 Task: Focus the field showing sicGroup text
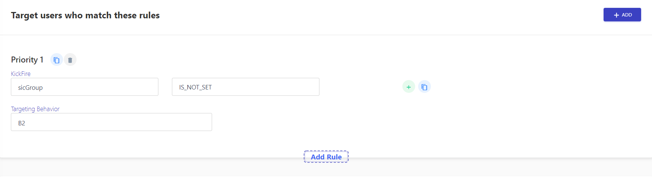pos(84,87)
